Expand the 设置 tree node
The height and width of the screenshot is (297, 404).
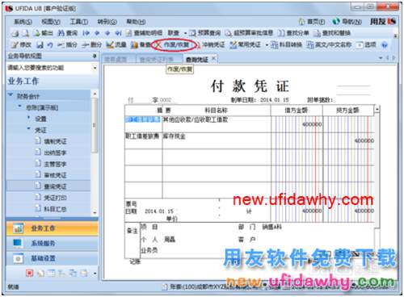tap(28, 118)
